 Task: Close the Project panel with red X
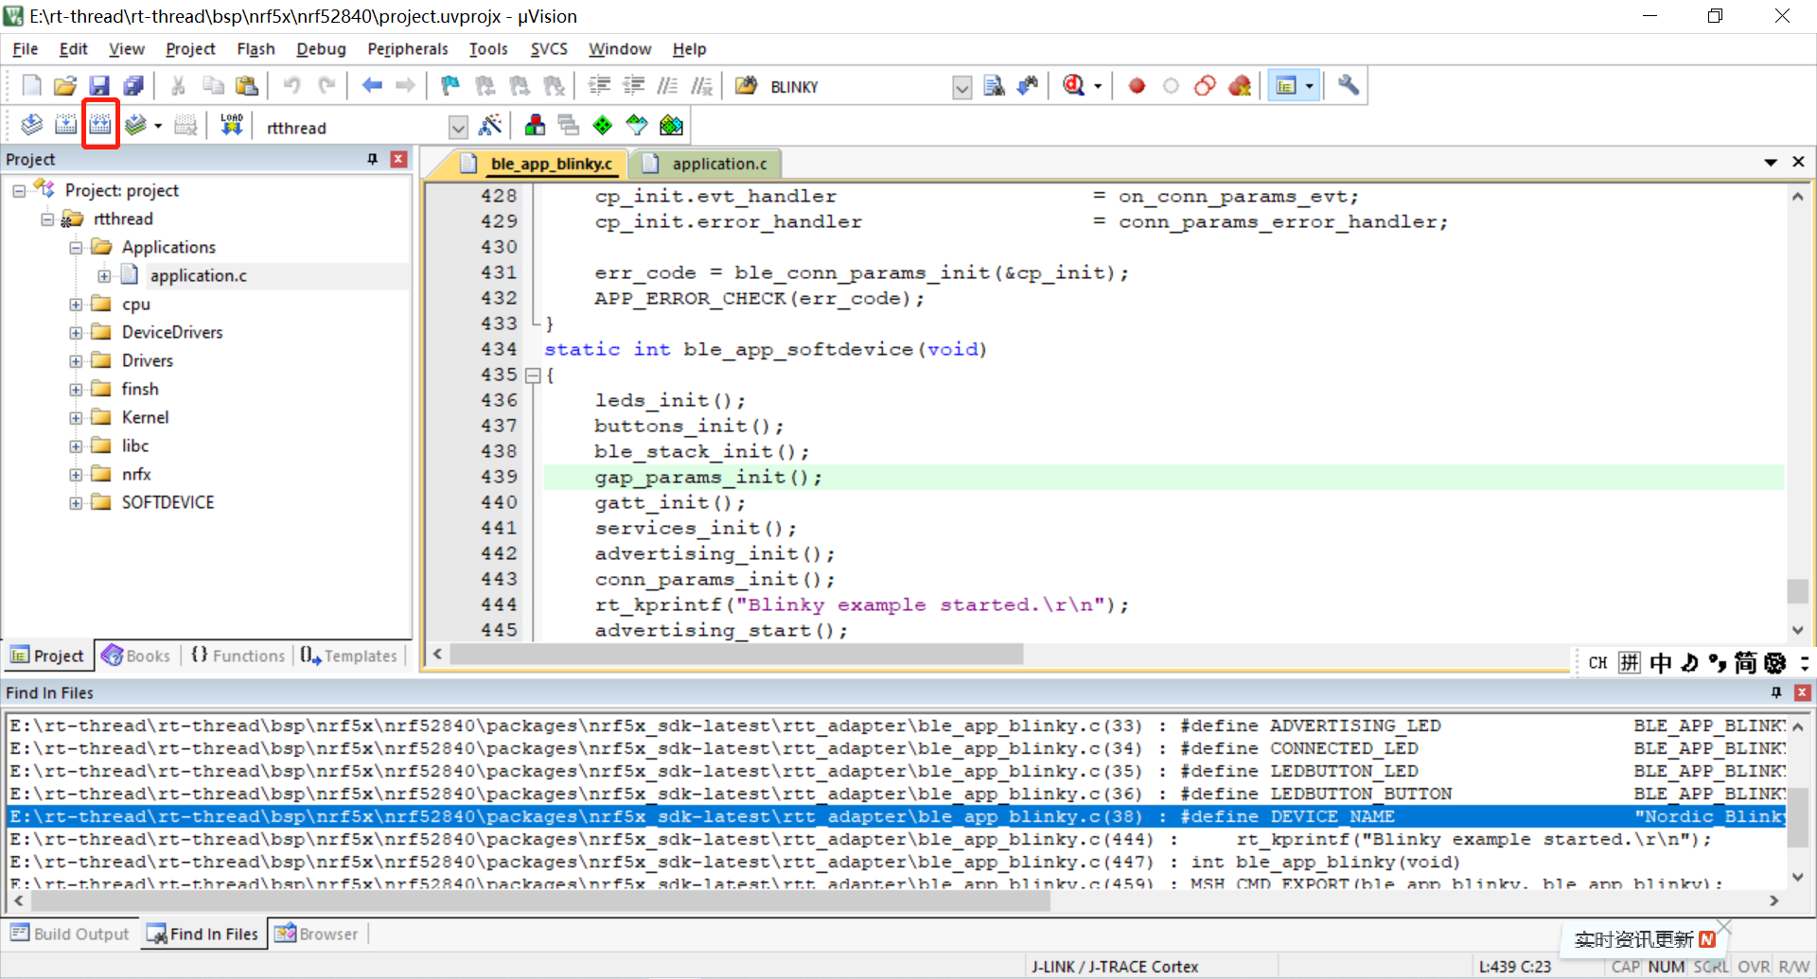(398, 159)
